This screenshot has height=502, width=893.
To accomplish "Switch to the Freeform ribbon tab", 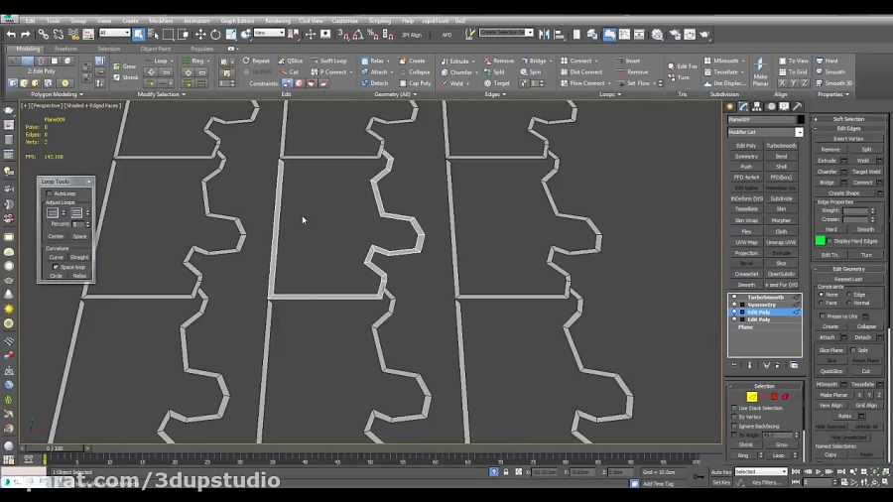I will [x=65, y=49].
